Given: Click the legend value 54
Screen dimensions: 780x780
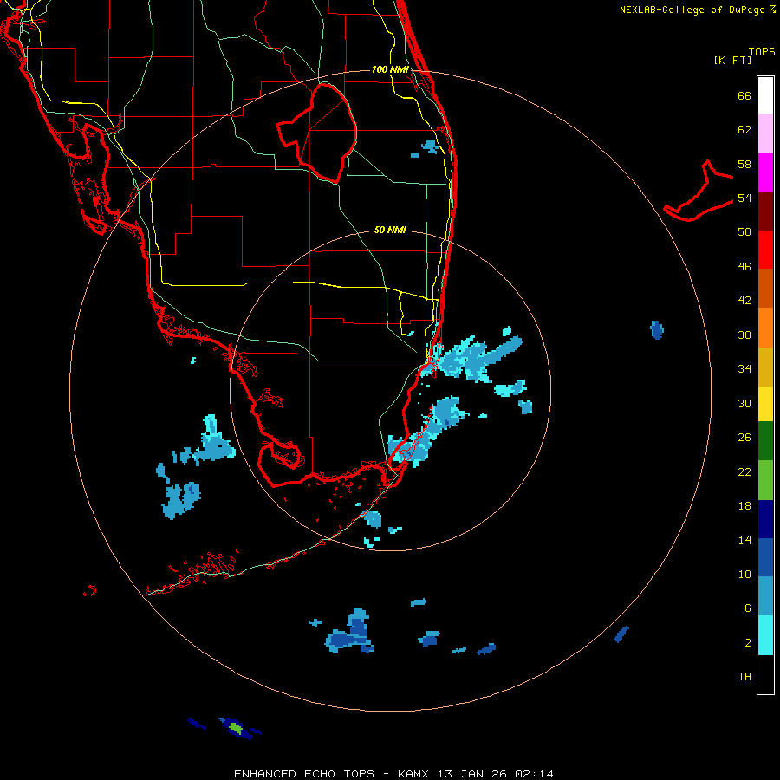Looking at the screenshot, I should point(744,198).
